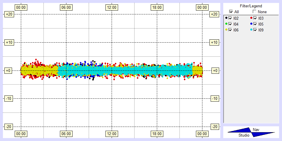Hide the I09 series via checkbox

click(x=255, y=30)
